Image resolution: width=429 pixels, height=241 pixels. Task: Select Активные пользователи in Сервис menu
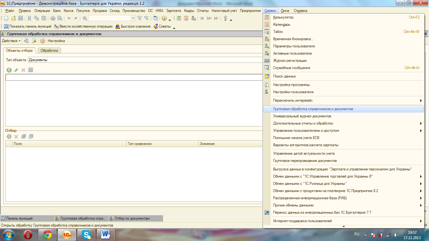[x=343, y=53]
